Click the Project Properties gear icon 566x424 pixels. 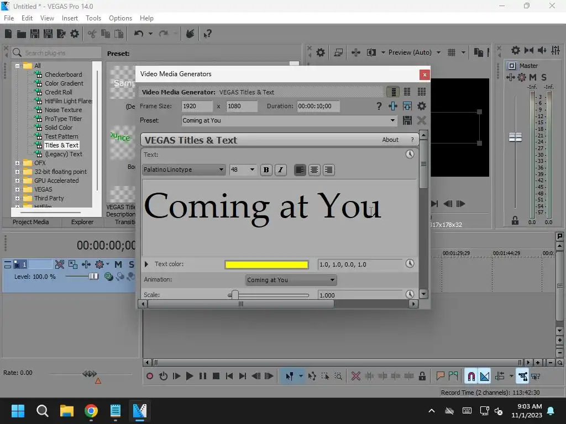75,34
